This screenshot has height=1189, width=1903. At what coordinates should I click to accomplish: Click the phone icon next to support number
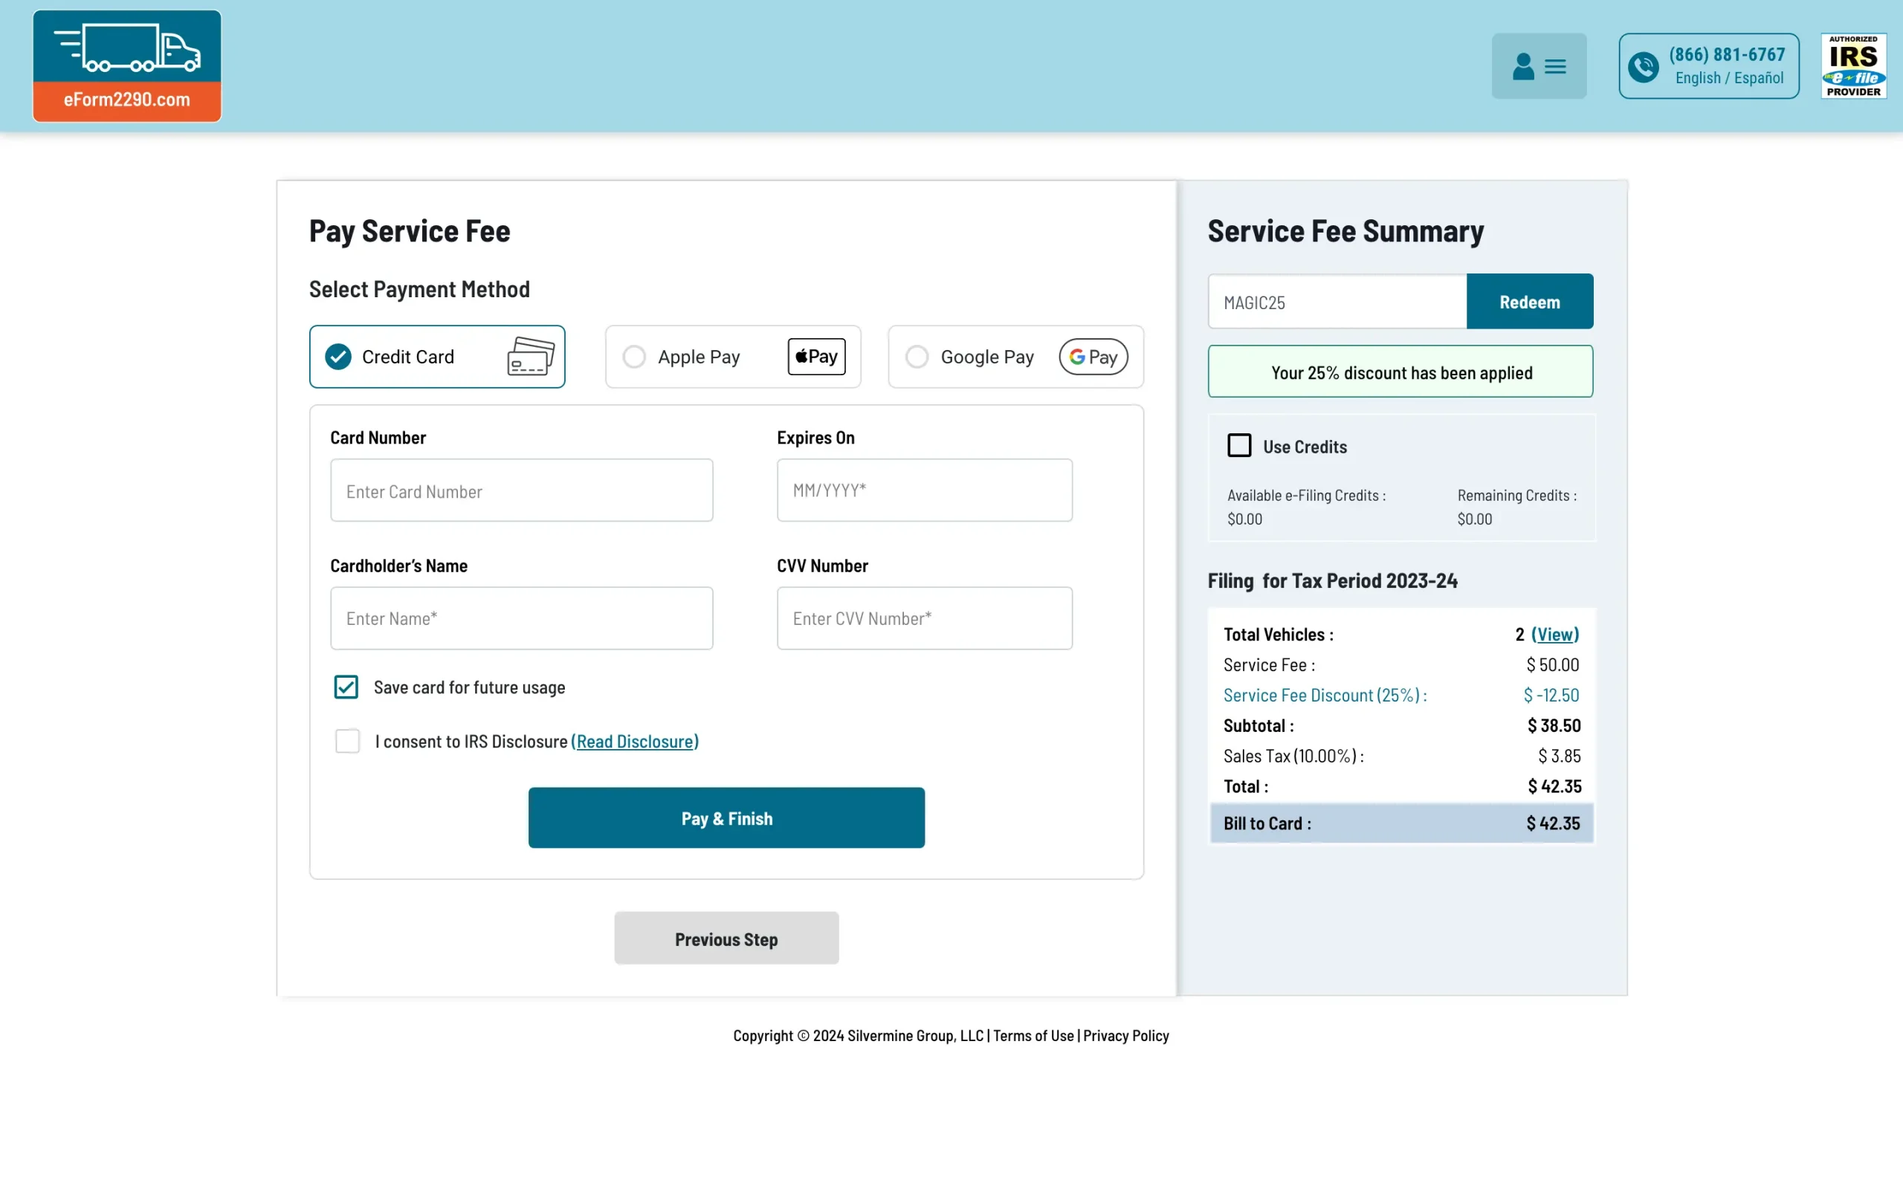click(x=1644, y=66)
